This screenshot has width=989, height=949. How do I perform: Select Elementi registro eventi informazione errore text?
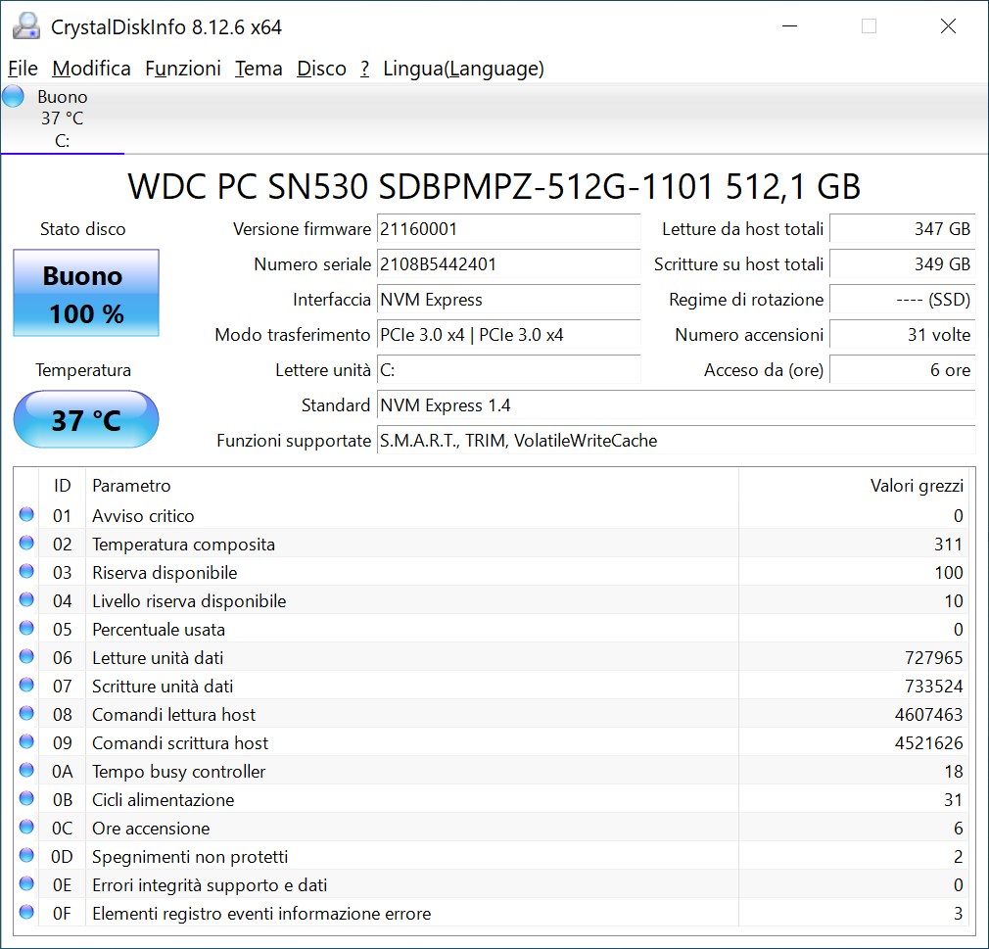261,914
